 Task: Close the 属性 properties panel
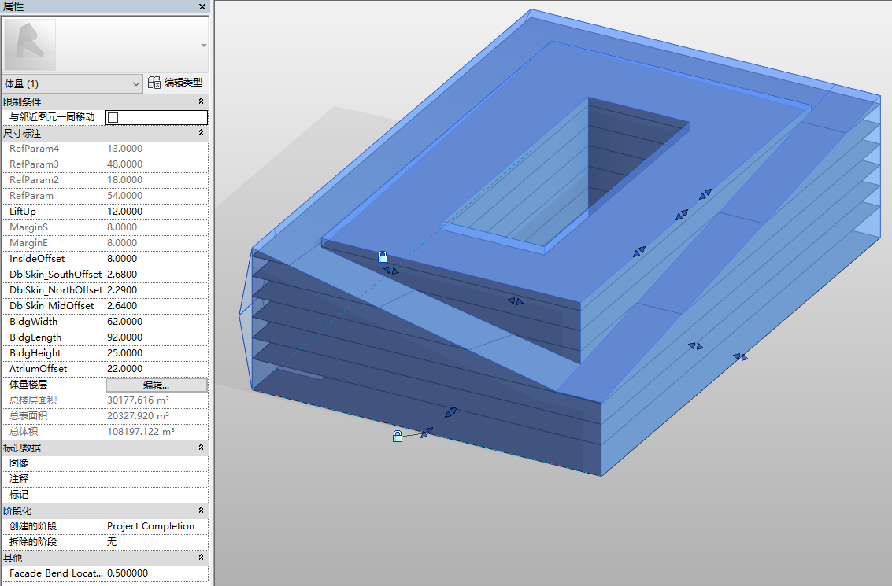202,7
